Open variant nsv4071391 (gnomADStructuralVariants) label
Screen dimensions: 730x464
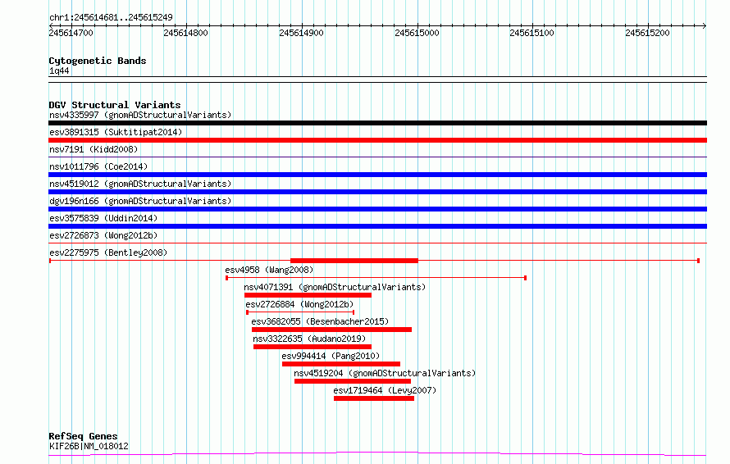coord(335,287)
